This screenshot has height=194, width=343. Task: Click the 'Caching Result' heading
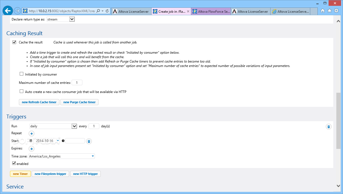point(24,33)
